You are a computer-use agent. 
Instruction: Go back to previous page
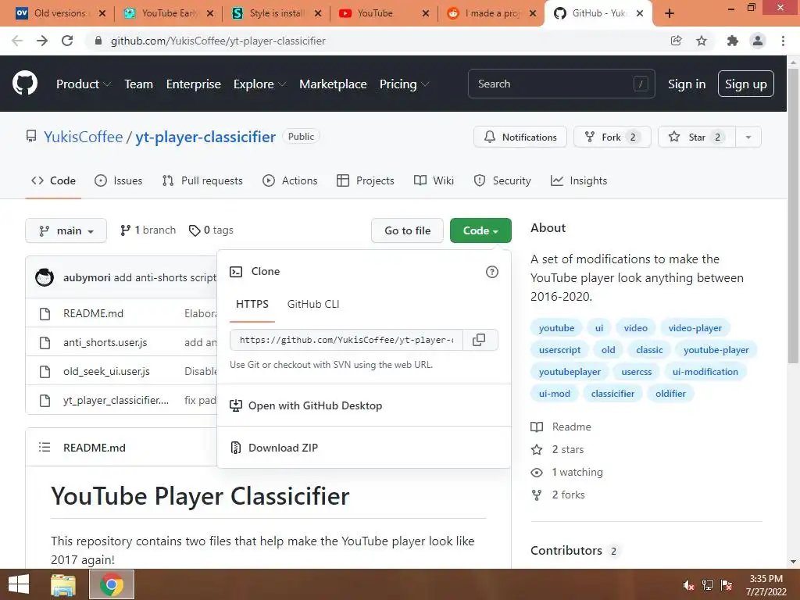tap(17, 41)
